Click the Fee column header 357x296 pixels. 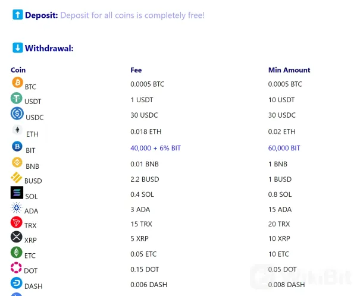pyautogui.click(x=136, y=70)
